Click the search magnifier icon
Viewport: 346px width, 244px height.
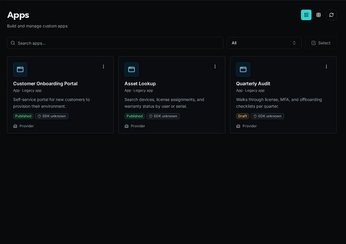pyautogui.click(x=13, y=43)
